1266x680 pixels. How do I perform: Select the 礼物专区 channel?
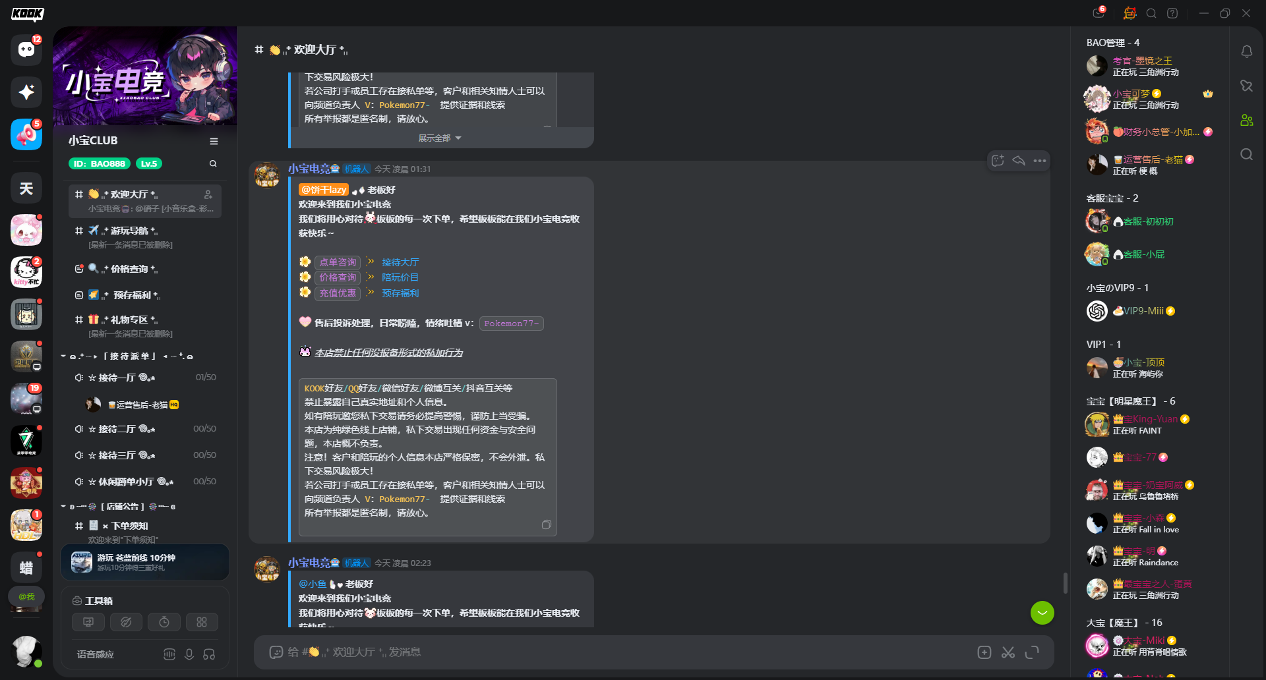coord(145,326)
